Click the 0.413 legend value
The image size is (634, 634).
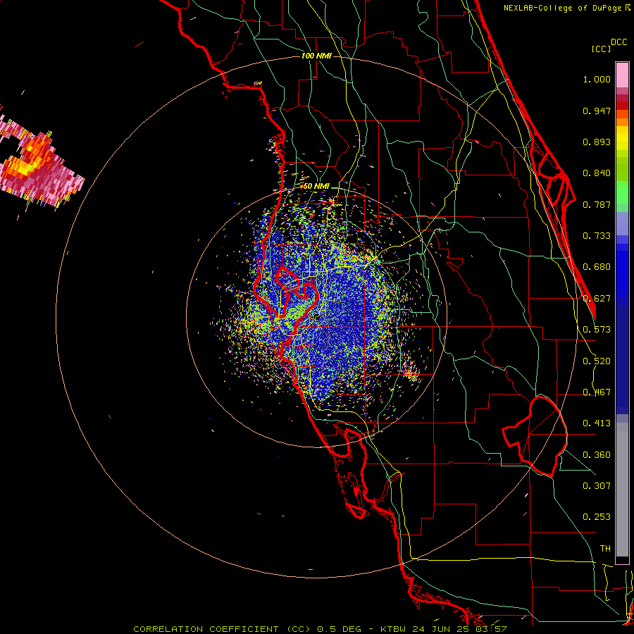point(597,423)
